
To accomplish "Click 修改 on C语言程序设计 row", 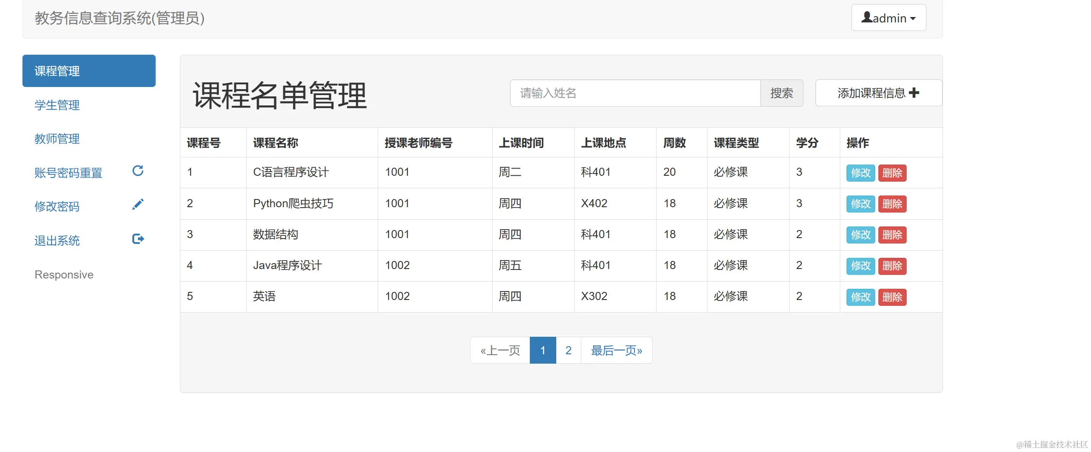I will [x=860, y=173].
